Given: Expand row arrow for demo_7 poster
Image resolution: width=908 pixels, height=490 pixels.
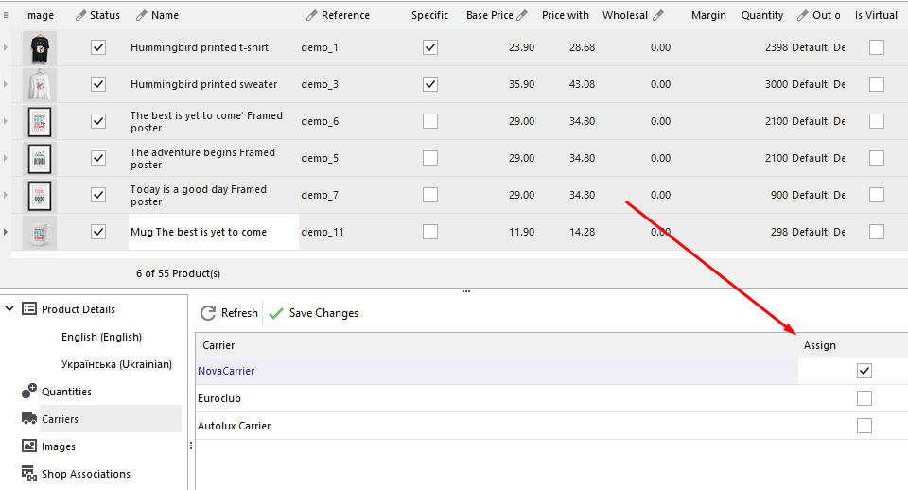Looking at the screenshot, I should click(x=6, y=195).
